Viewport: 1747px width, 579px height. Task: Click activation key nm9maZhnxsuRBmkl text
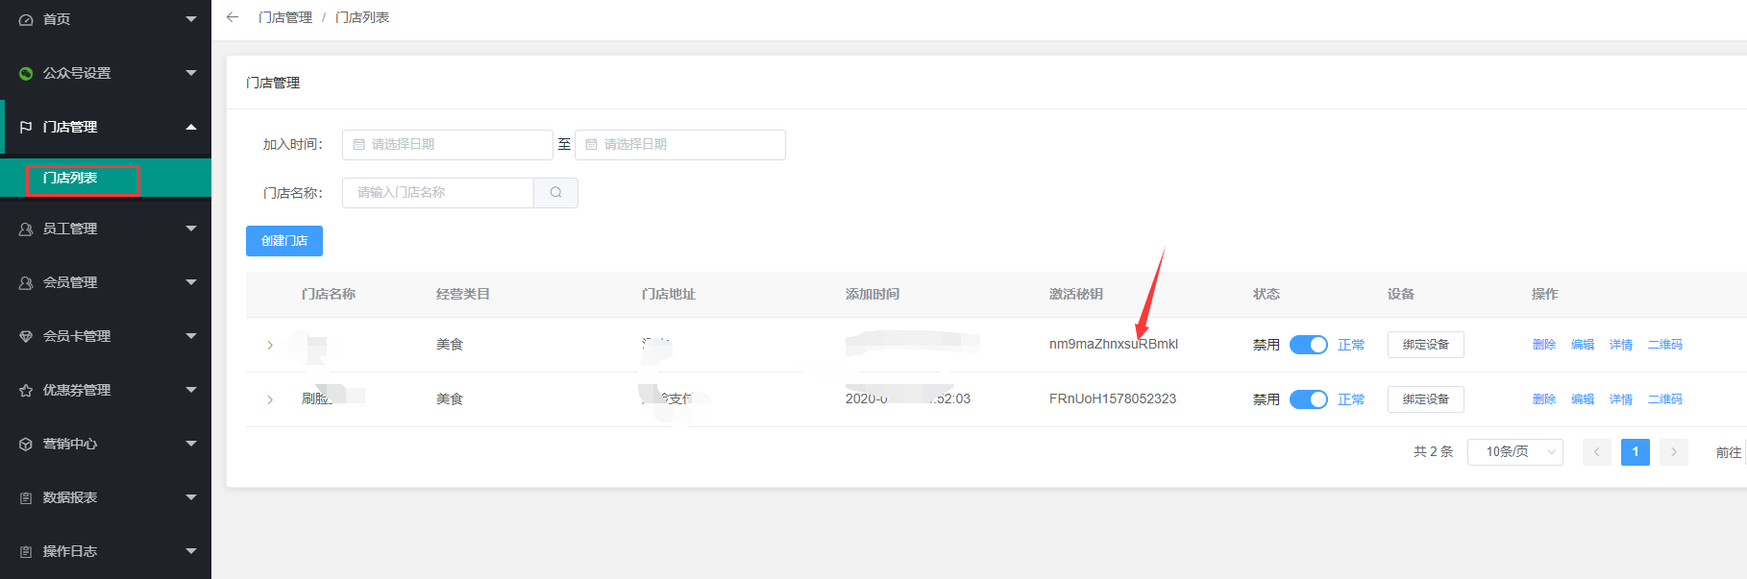click(1114, 344)
